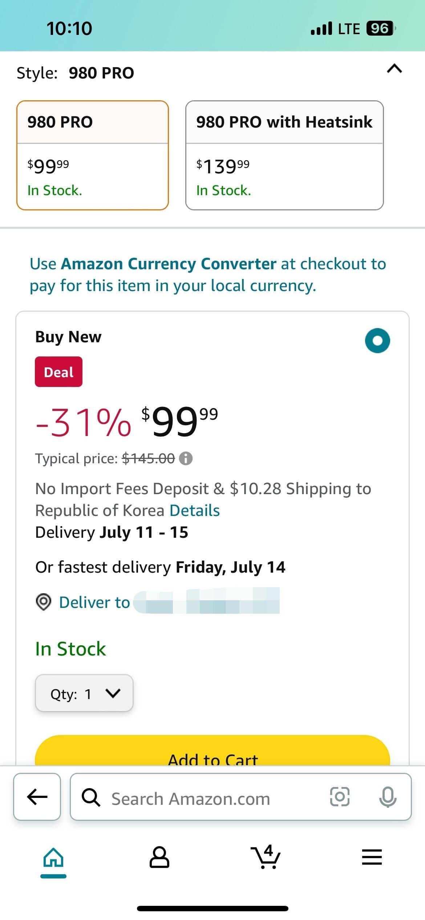Go to Home tab

(53, 858)
